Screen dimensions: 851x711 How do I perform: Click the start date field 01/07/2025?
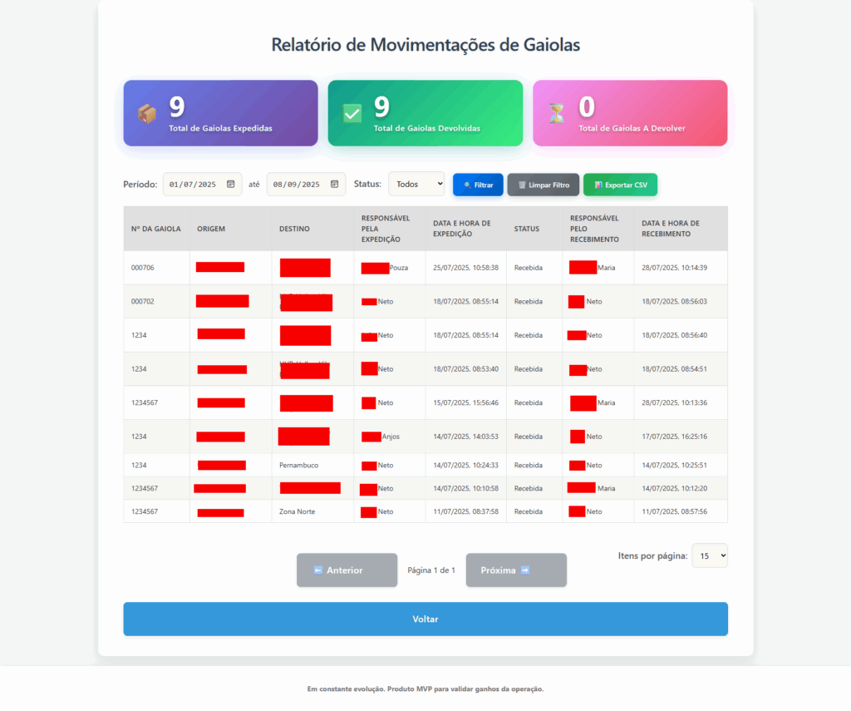(x=193, y=185)
